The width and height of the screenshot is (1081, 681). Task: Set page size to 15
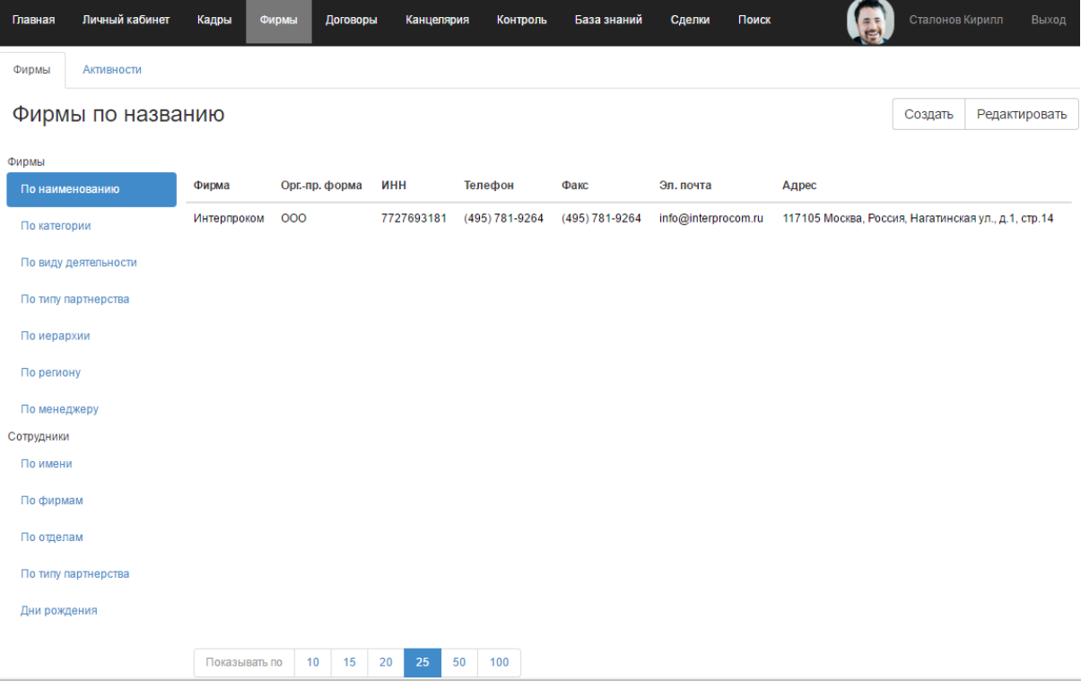[x=350, y=662]
